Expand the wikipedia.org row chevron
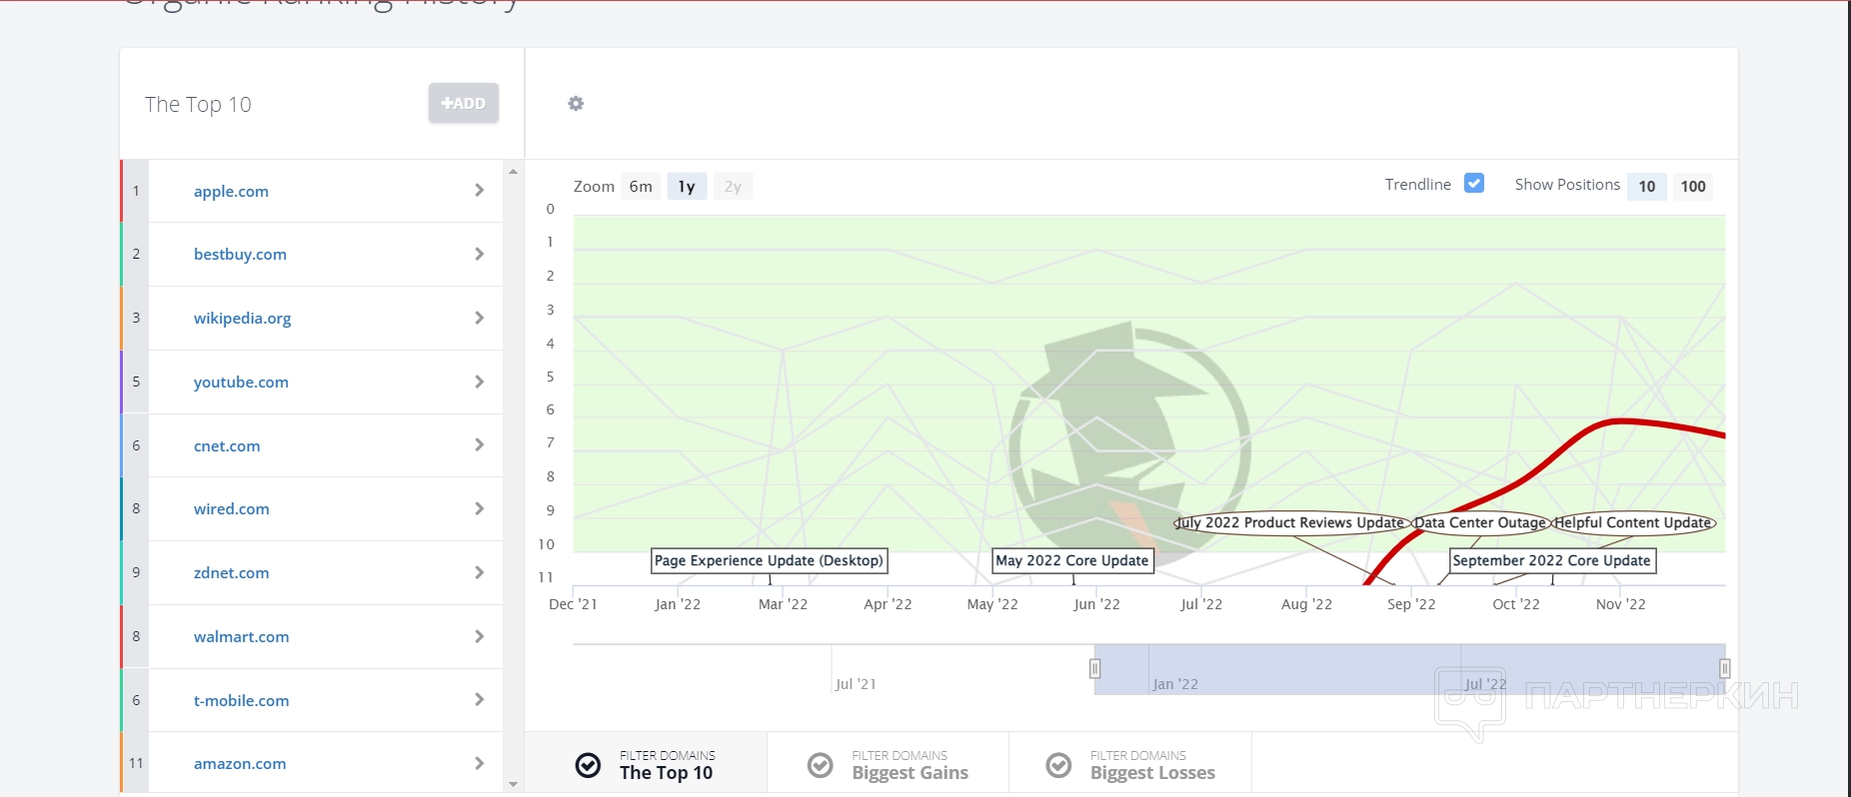Viewport: 1851px width, 797px height. [480, 318]
